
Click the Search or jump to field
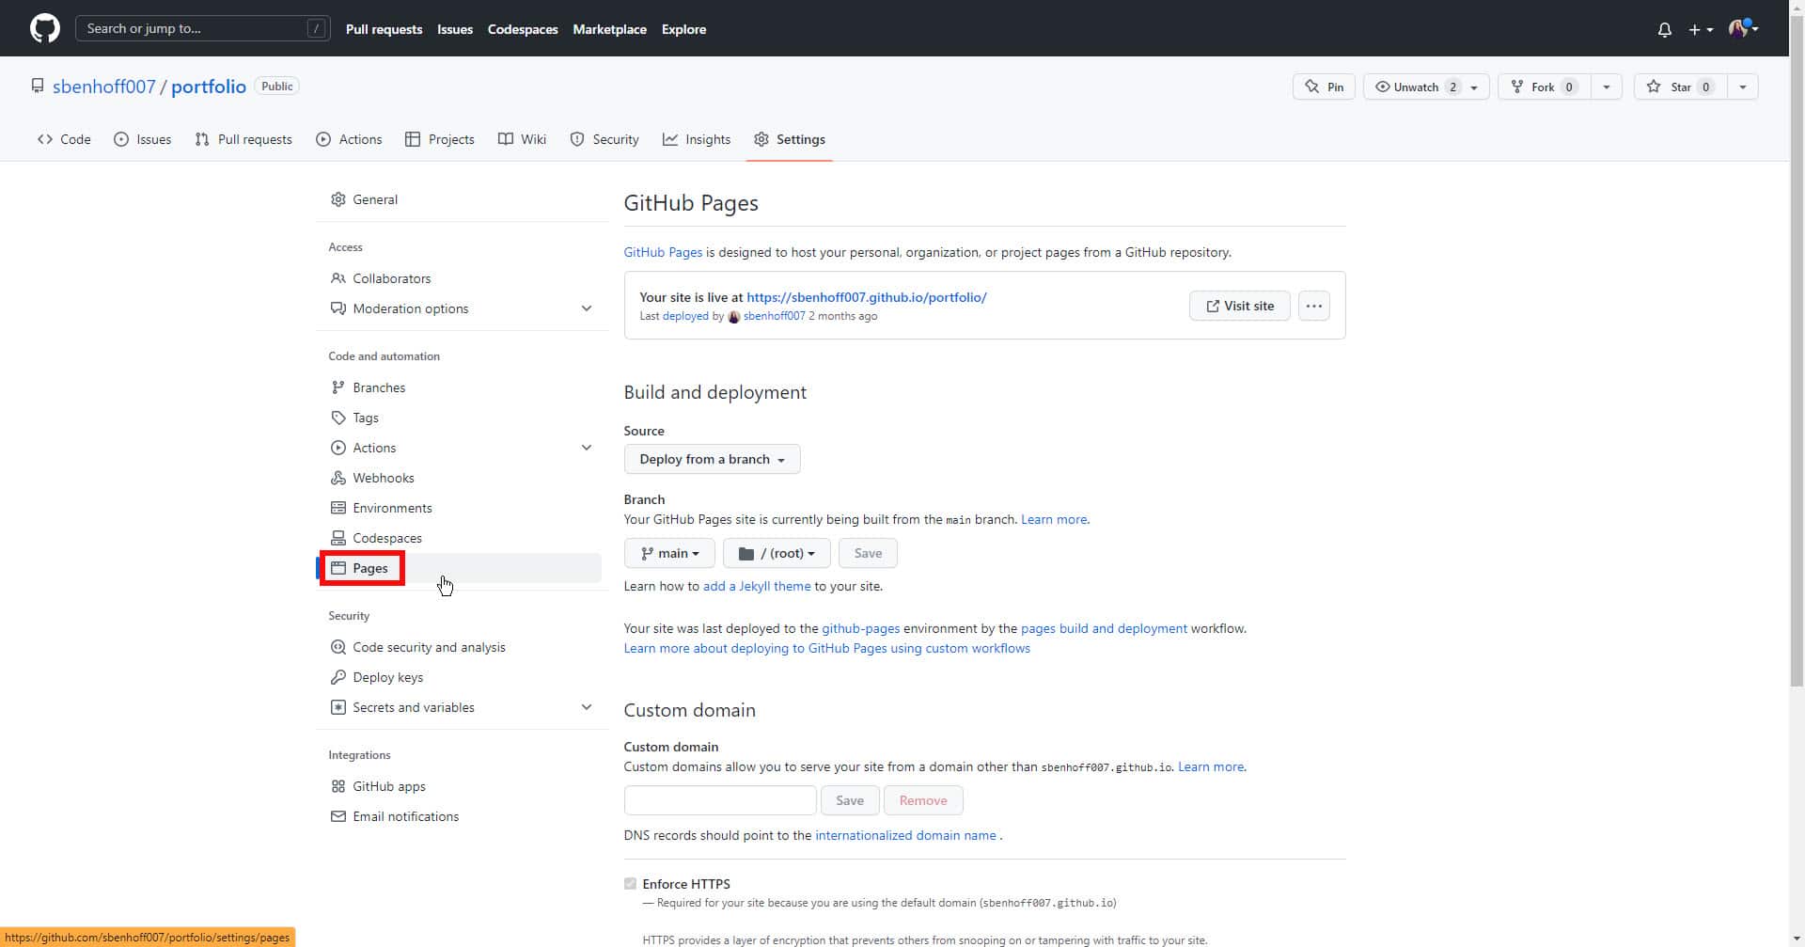[202, 28]
